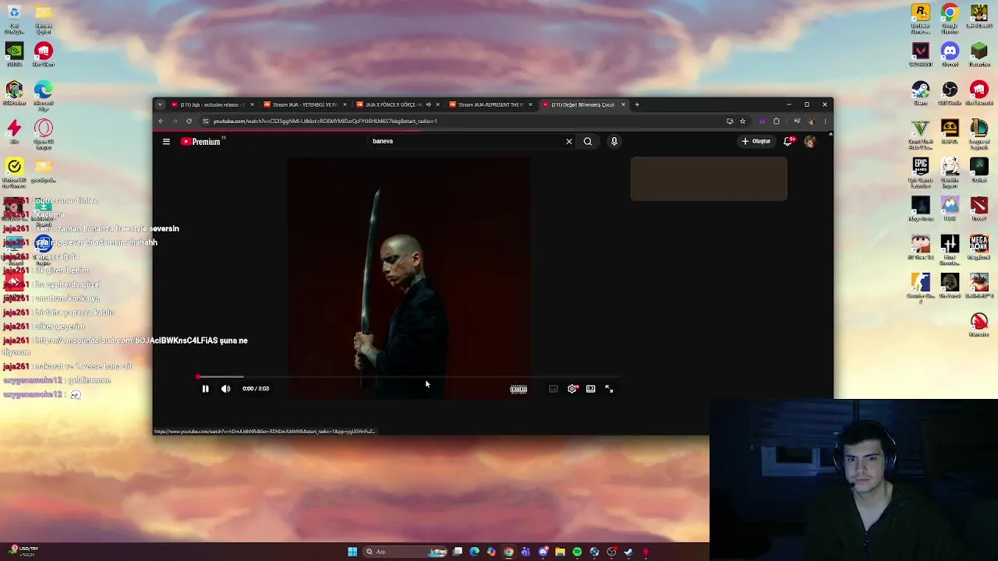
Task: Click the video progress bar scrubber
Action: click(198, 377)
